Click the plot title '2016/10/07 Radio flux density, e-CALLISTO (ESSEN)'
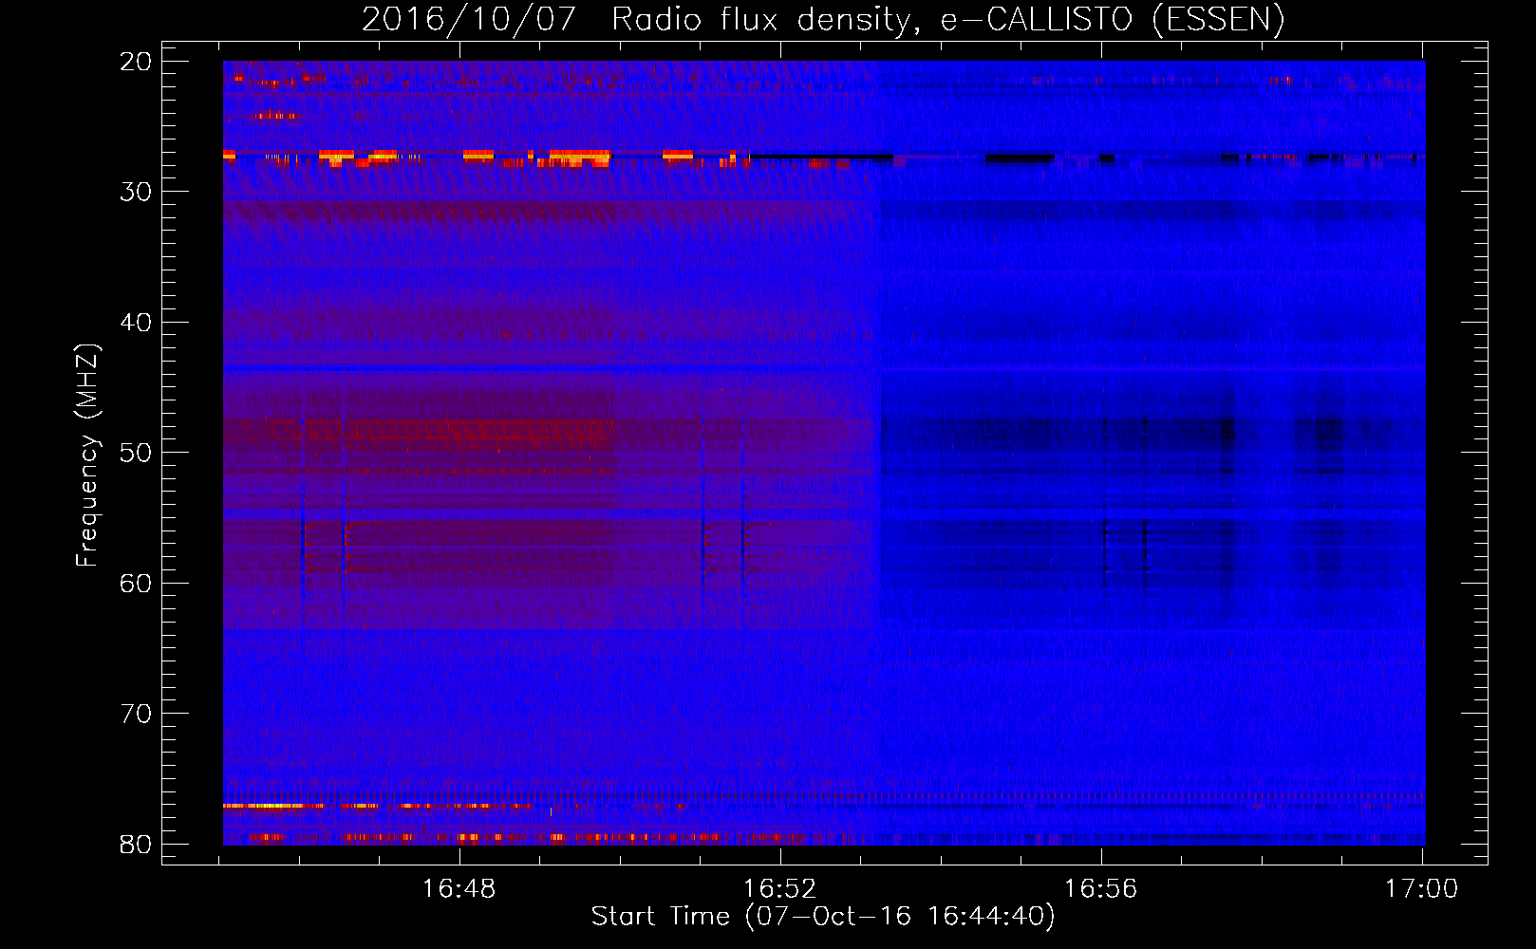 point(823,19)
